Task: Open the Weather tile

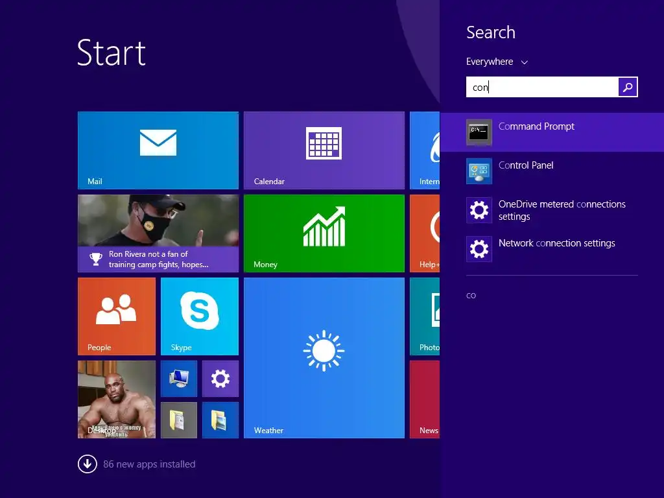Action: pos(324,358)
